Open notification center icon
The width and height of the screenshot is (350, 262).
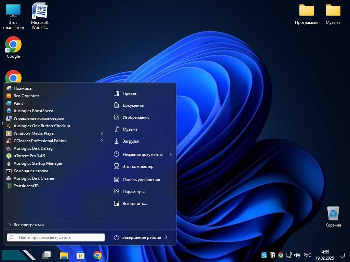[x=342, y=255]
